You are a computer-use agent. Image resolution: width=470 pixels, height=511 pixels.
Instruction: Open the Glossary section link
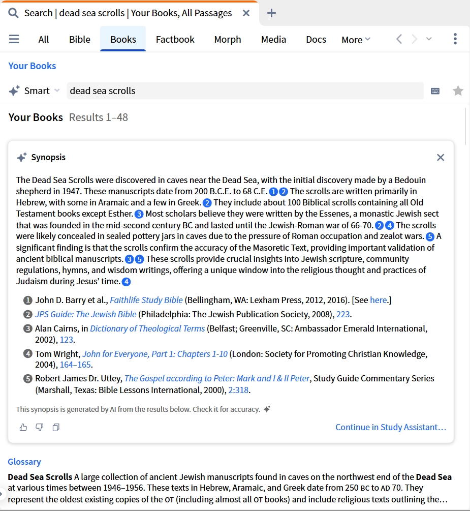click(24, 462)
